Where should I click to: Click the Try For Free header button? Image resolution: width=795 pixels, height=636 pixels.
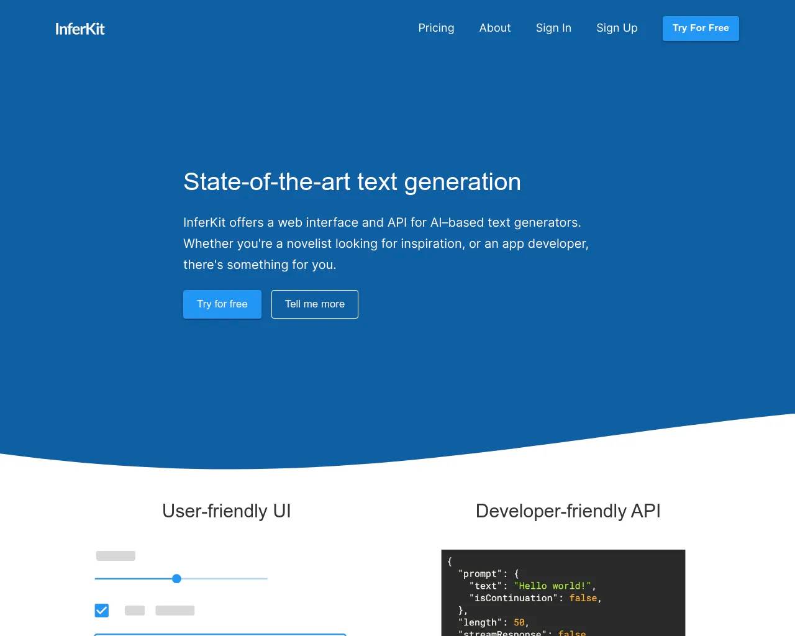point(701,29)
